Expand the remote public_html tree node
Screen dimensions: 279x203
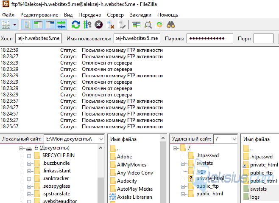[x=183, y=194]
